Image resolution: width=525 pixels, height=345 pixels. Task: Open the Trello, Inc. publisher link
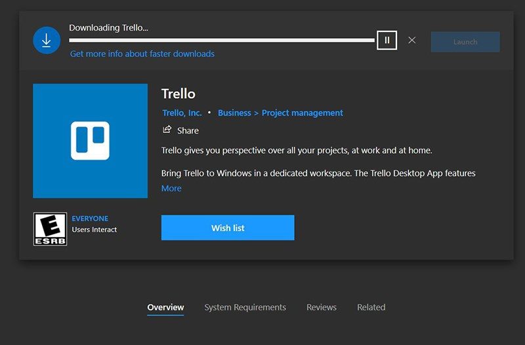point(182,113)
